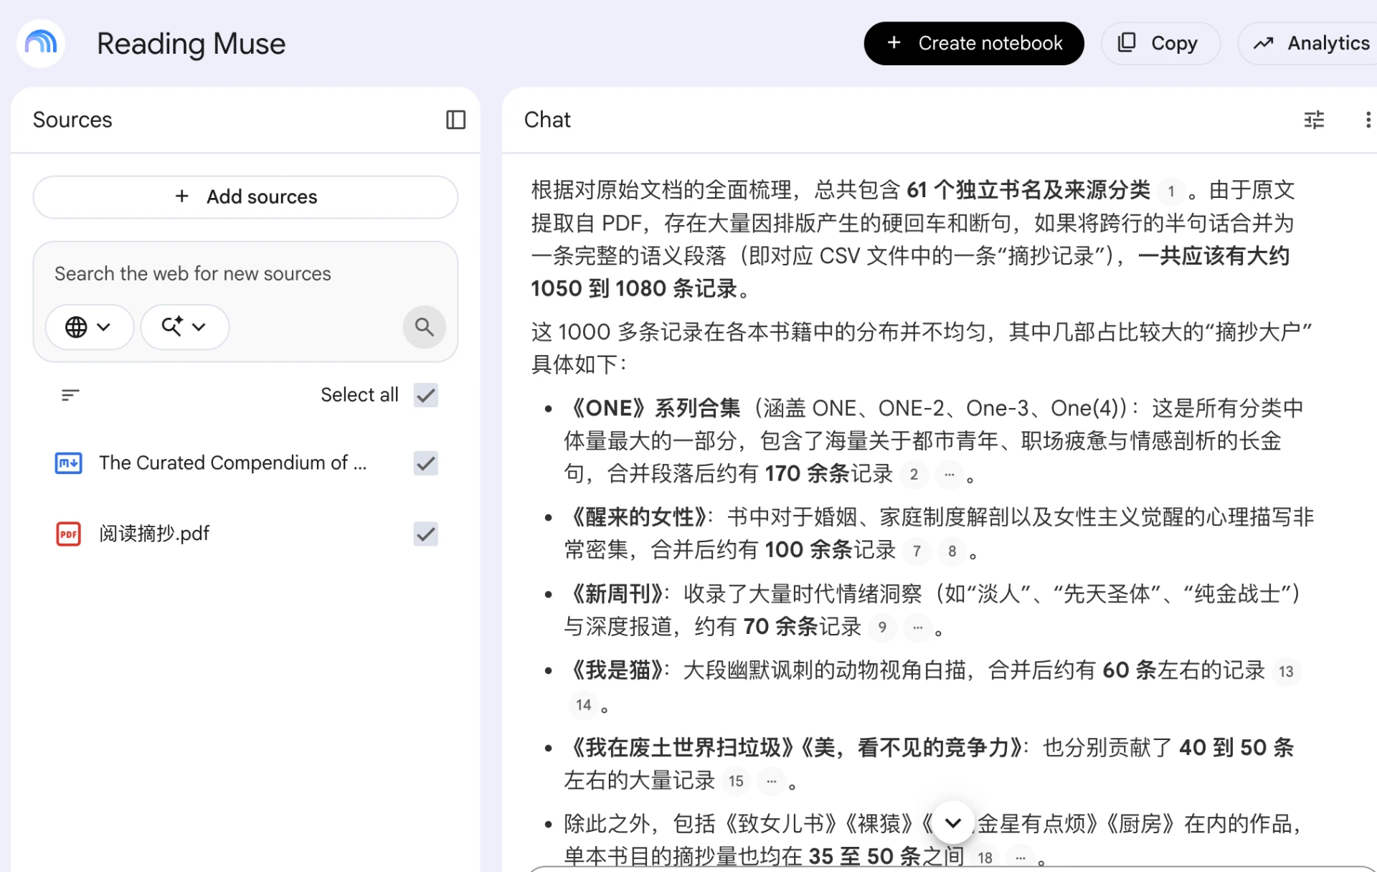This screenshot has width=1377, height=872.
Task: Click citation 8 in the chat
Action: (952, 551)
